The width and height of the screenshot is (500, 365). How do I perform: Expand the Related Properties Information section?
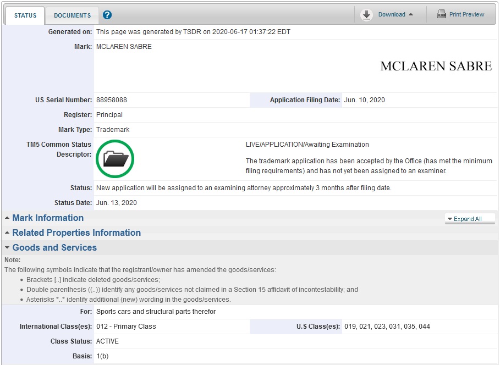tap(76, 233)
